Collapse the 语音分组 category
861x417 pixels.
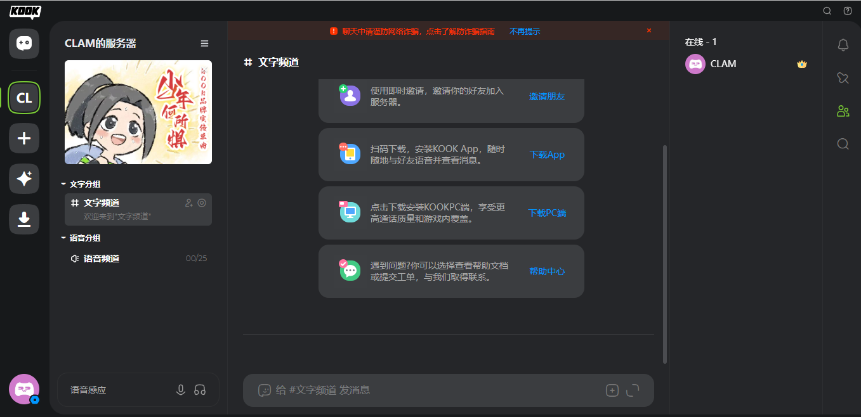pos(82,238)
